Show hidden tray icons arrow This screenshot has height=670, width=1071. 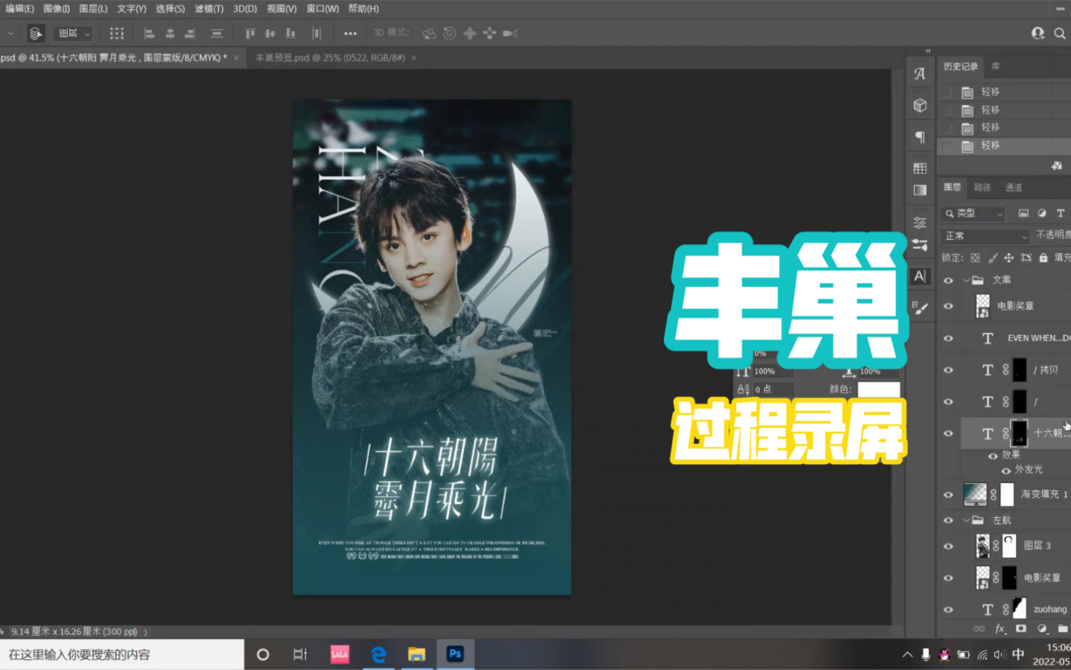[x=907, y=654]
